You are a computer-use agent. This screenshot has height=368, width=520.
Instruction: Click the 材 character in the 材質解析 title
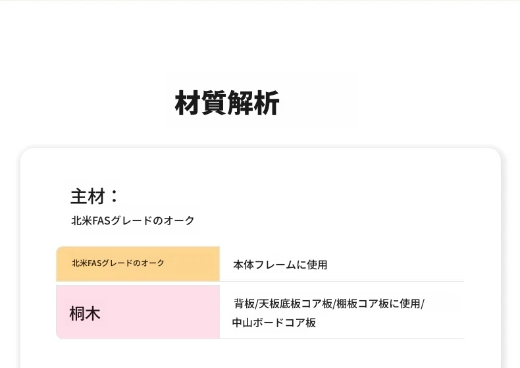coord(188,103)
